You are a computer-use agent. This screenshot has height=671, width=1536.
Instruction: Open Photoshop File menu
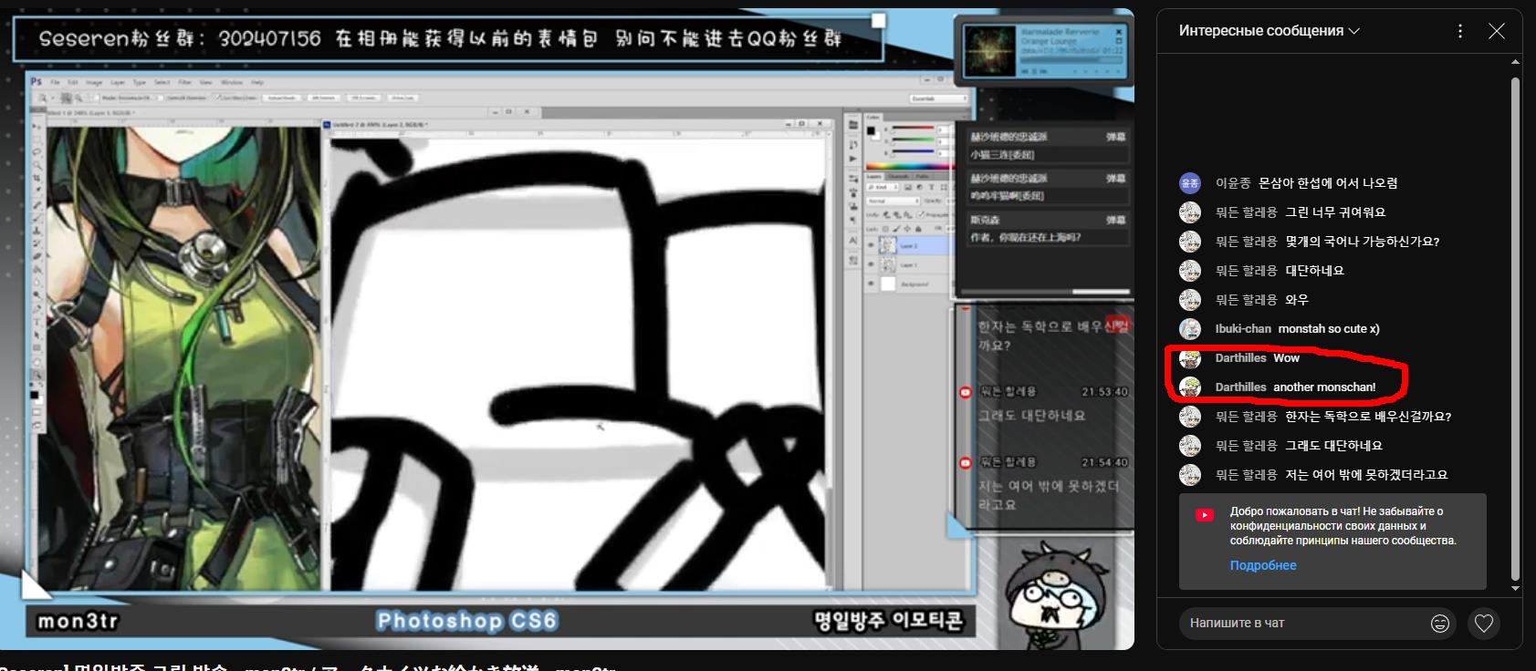point(55,82)
